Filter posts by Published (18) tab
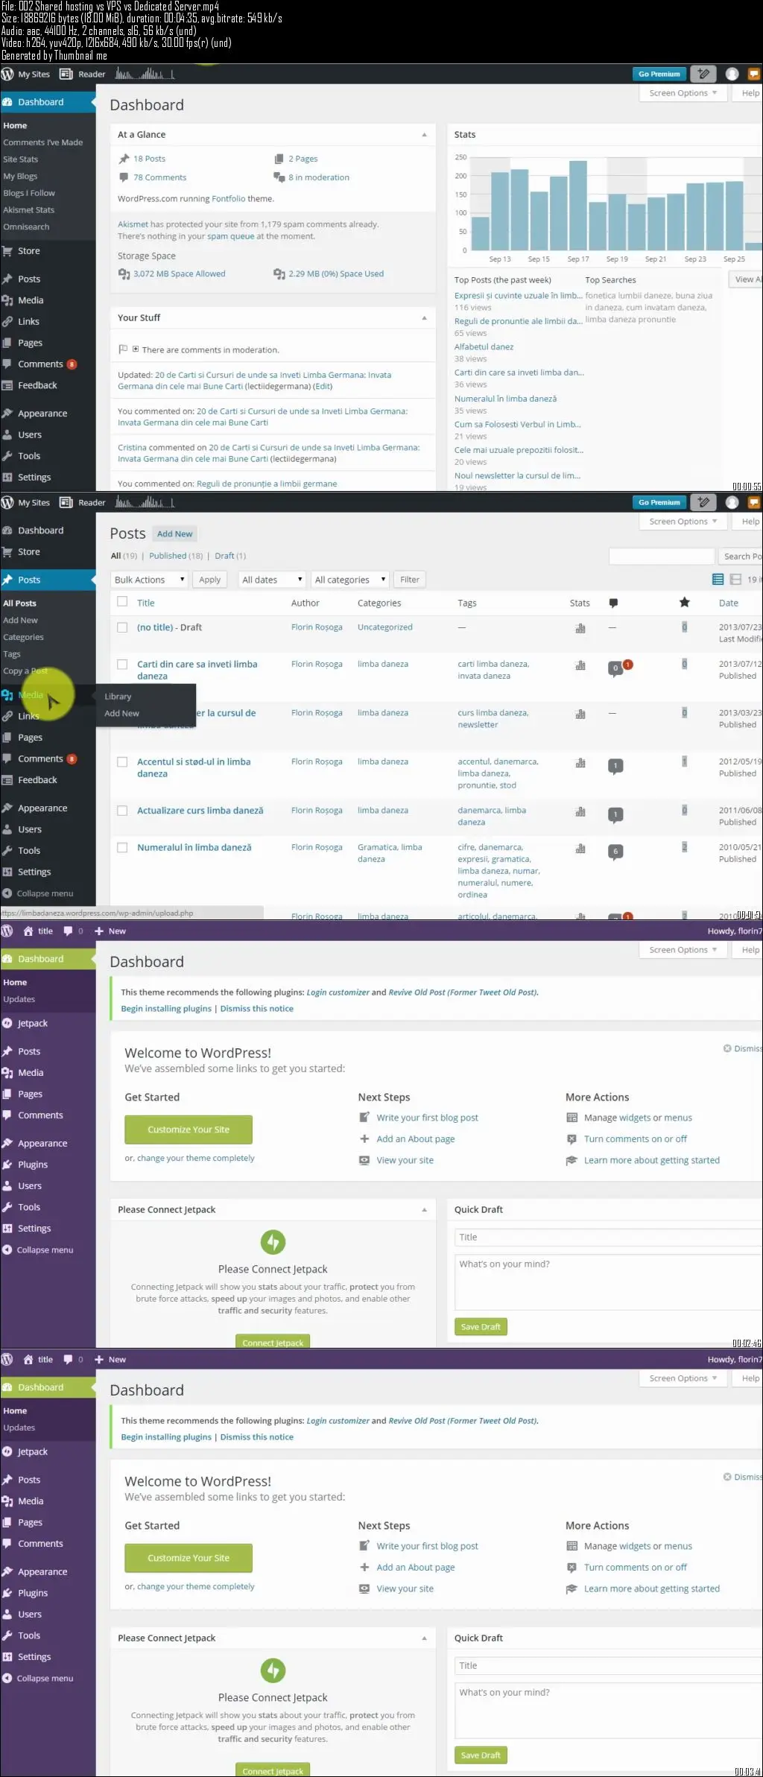The height and width of the screenshot is (1777, 763). [176, 556]
